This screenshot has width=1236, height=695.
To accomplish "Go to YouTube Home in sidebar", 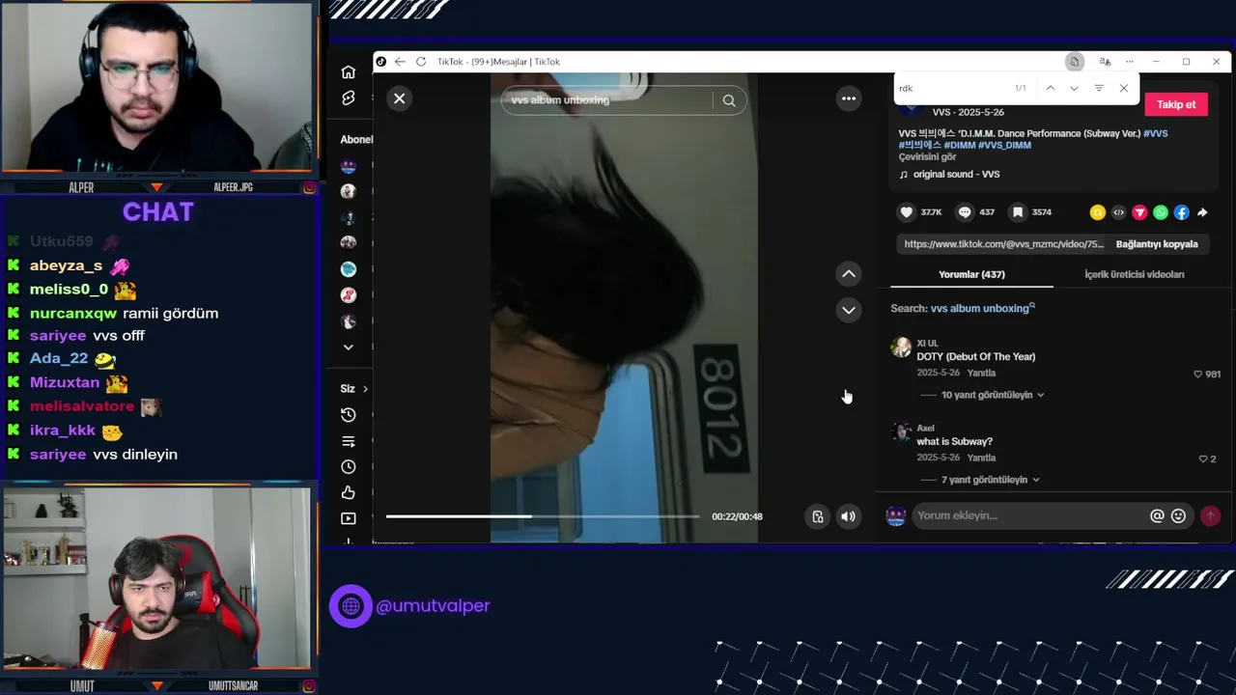I will tap(349, 72).
